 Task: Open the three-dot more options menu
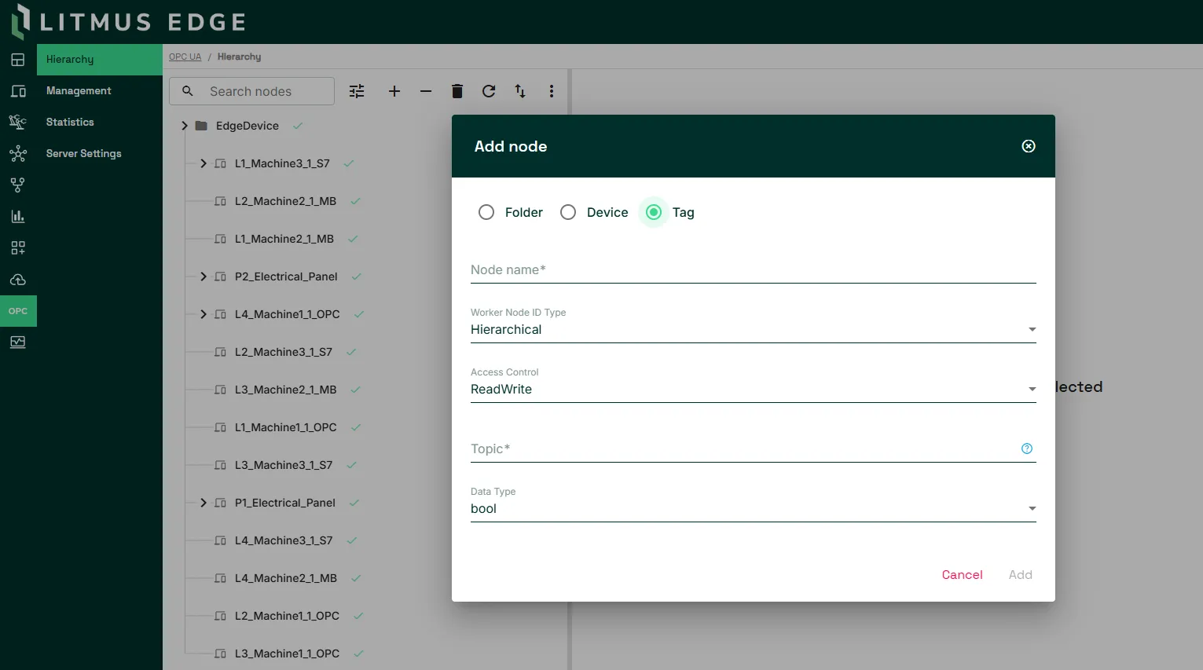(552, 91)
